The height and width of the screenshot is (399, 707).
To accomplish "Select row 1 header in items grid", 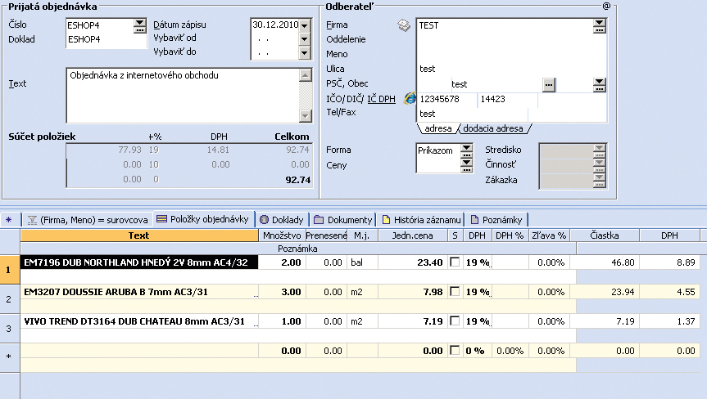I will [10, 270].
